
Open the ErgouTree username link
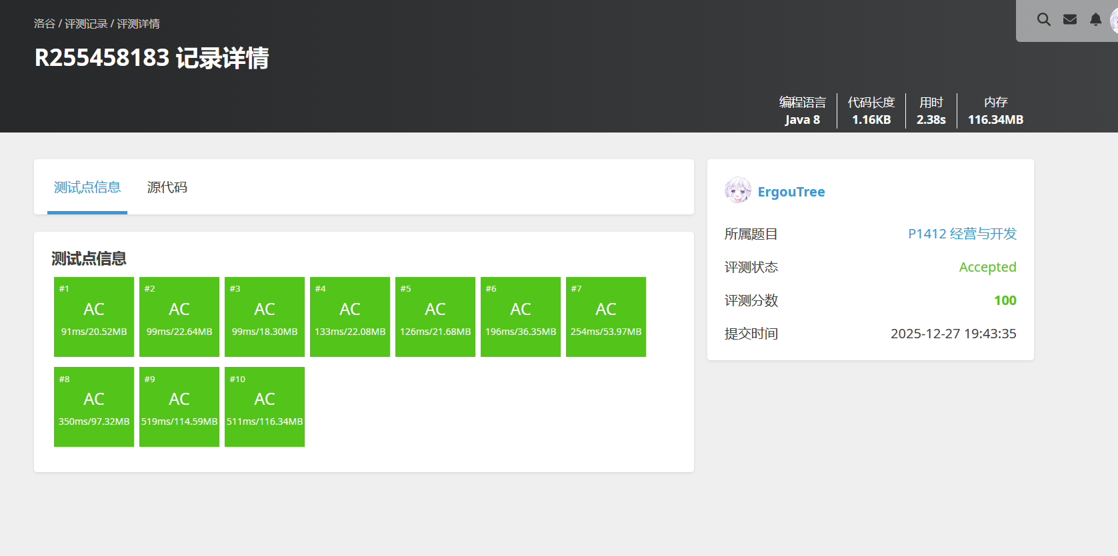coord(791,192)
